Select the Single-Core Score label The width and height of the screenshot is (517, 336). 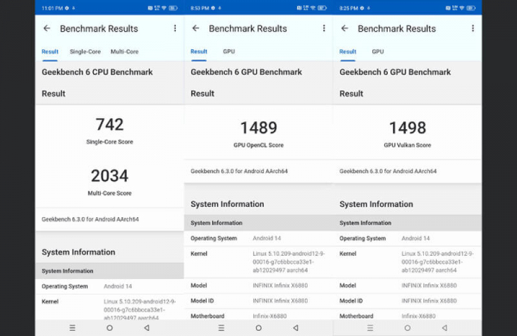pos(109,142)
